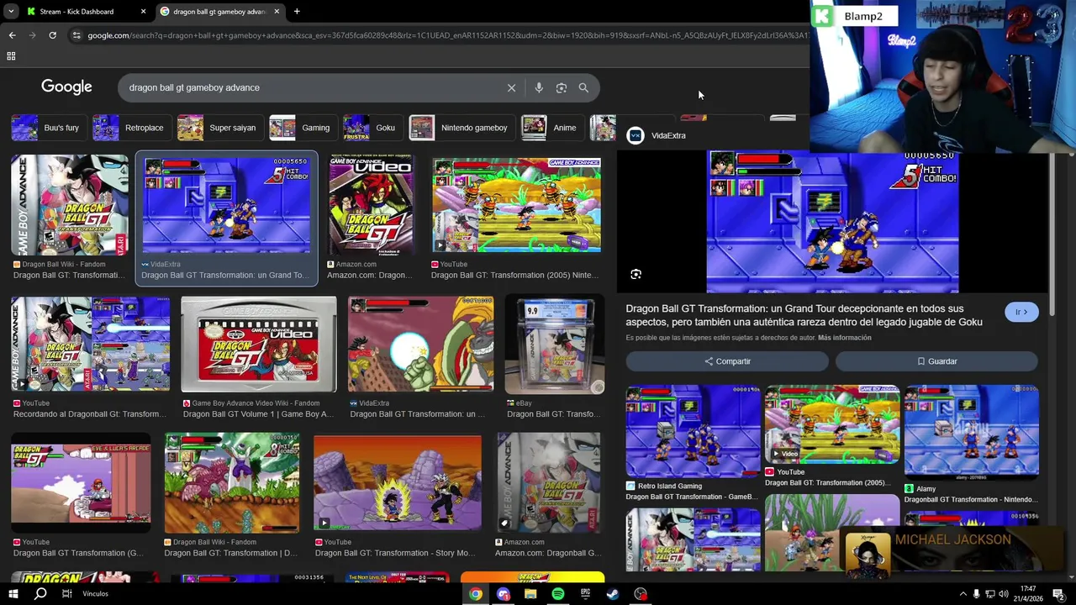
Task: Click the browser address bar URL
Action: click(446, 35)
